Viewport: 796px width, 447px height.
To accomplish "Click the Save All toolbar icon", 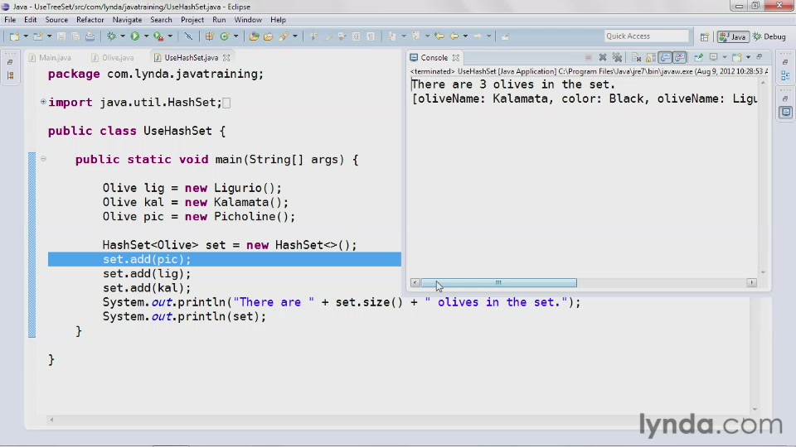I will (75, 36).
